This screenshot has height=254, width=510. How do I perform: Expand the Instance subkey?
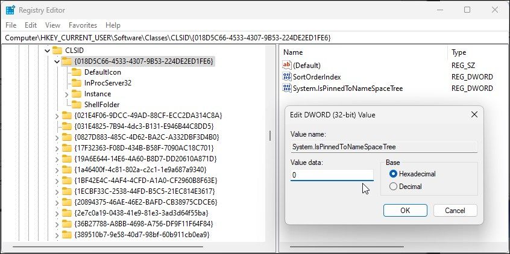(x=67, y=94)
